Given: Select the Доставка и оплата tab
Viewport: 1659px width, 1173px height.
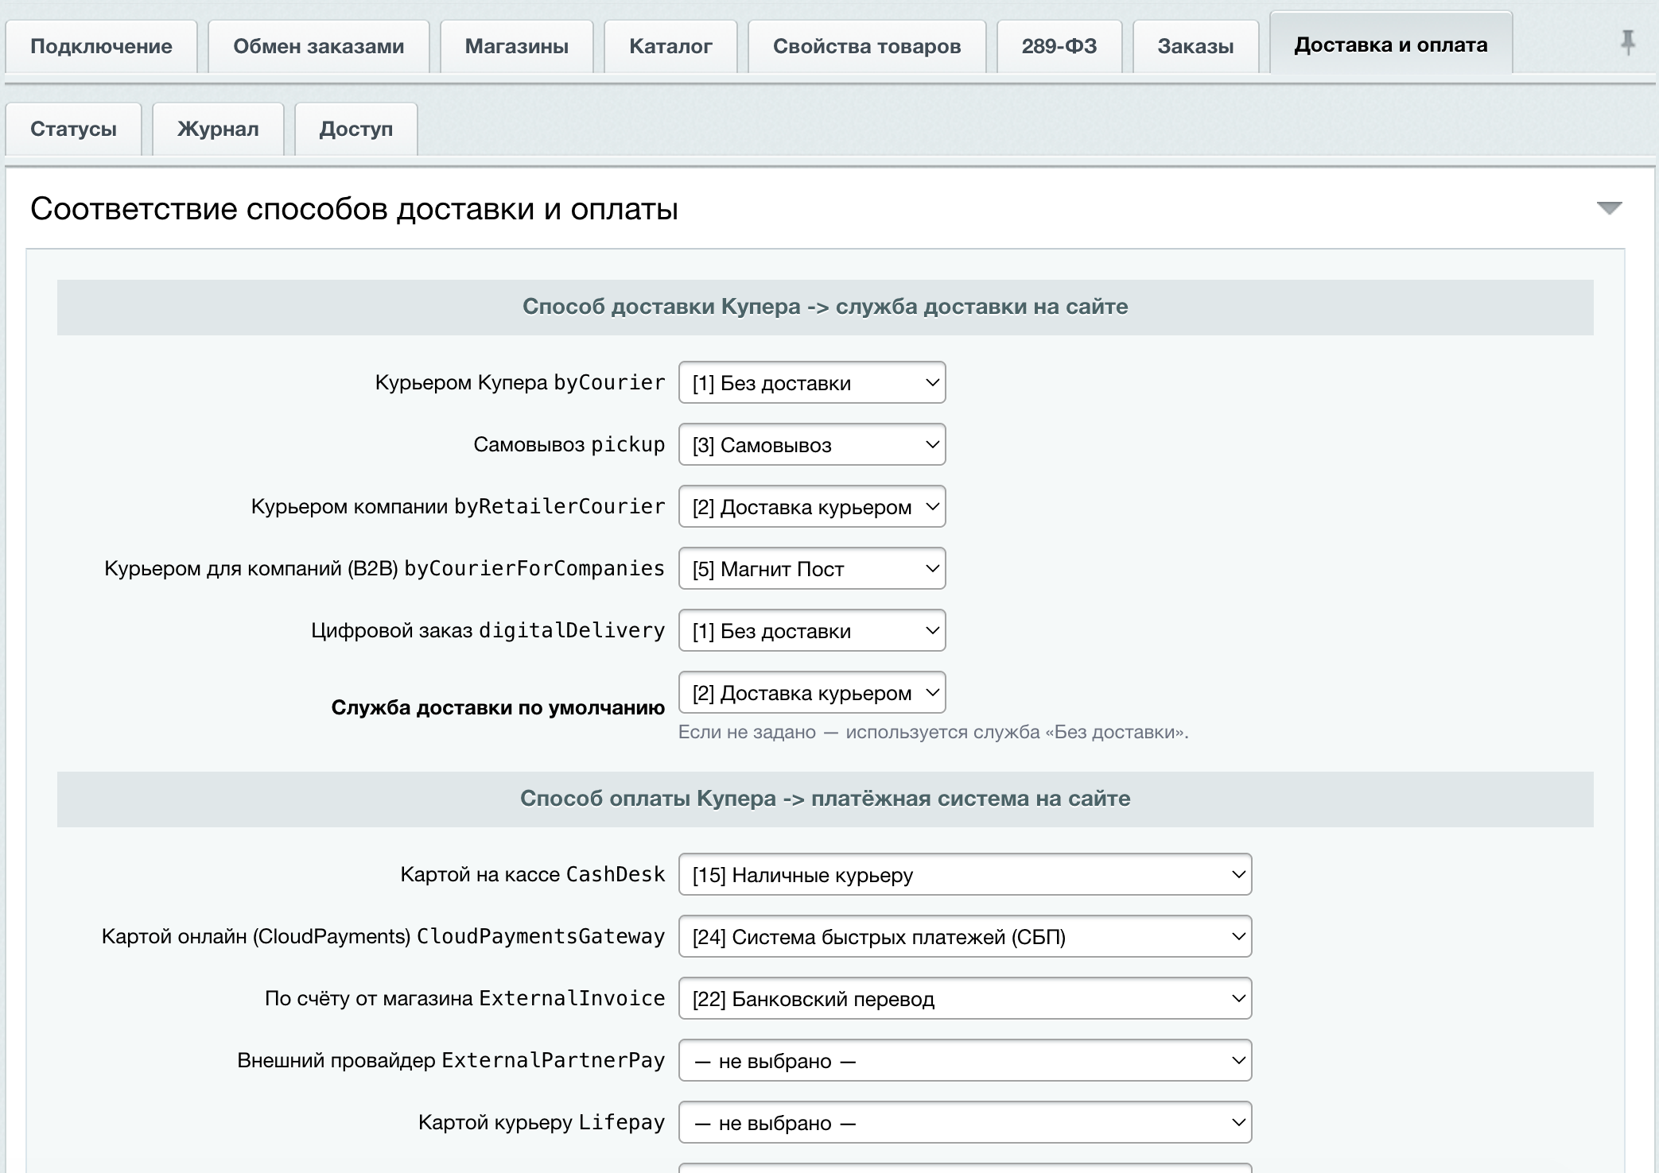Looking at the screenshot, I should [x=1391, y=45].
